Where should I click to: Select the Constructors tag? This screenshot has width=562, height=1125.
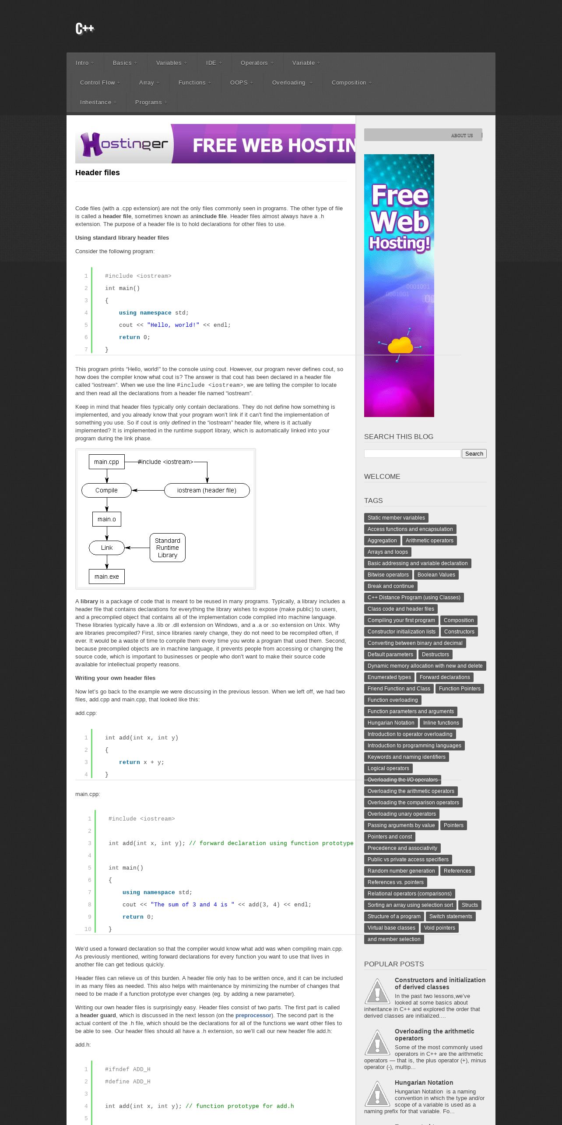pyautogui.click(x=459, y=632)
